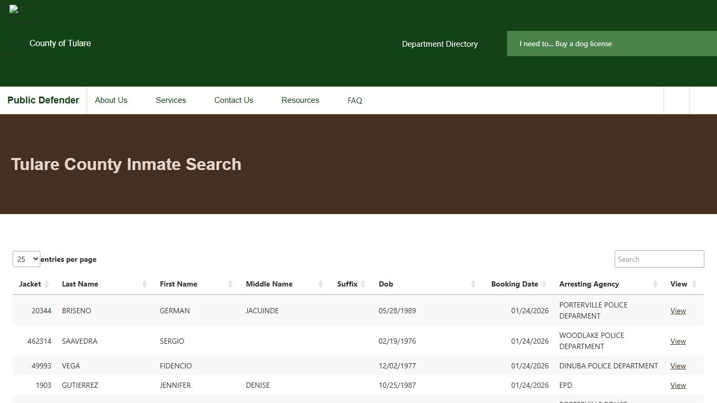Toggle sorting on the View column

coord(693,284)
